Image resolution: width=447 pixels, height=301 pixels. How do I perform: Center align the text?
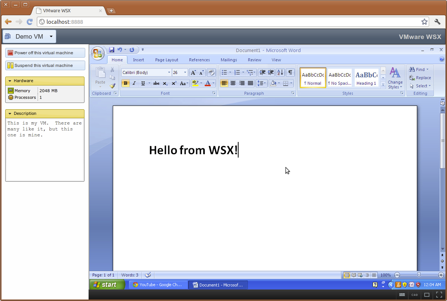coord(233,83)
